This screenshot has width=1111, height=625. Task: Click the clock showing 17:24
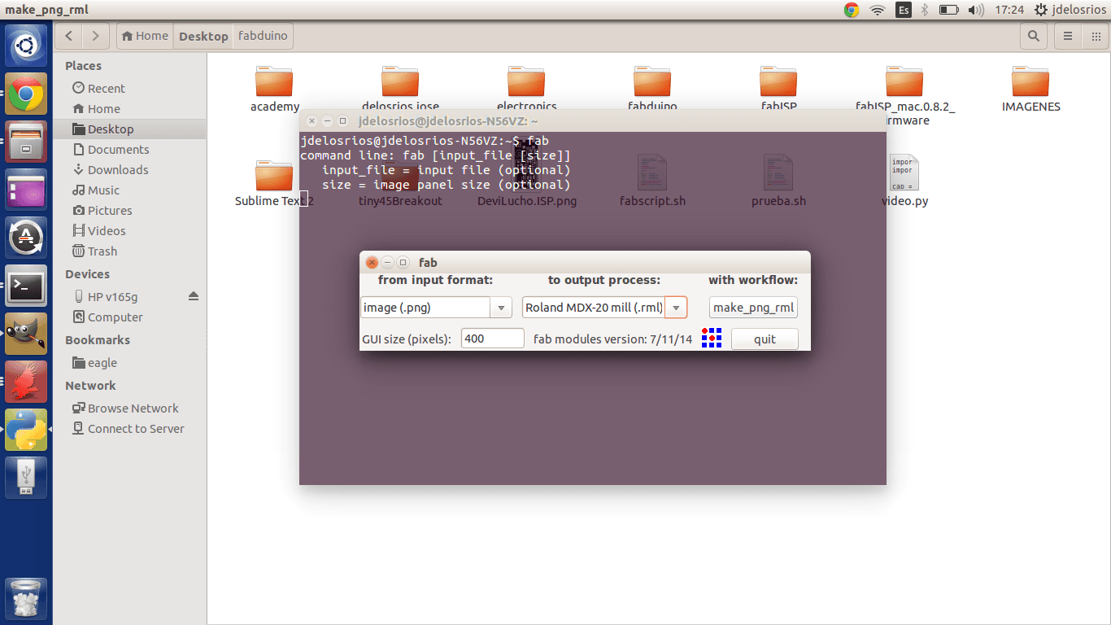click(x=1009, y=10)
